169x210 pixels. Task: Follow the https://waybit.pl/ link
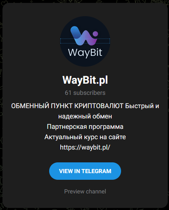coord(85,147)
